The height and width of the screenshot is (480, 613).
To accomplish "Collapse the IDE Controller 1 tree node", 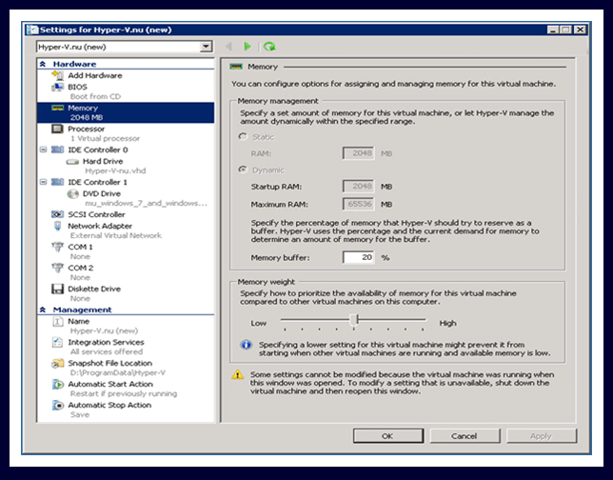I will [x=44, y=182].
